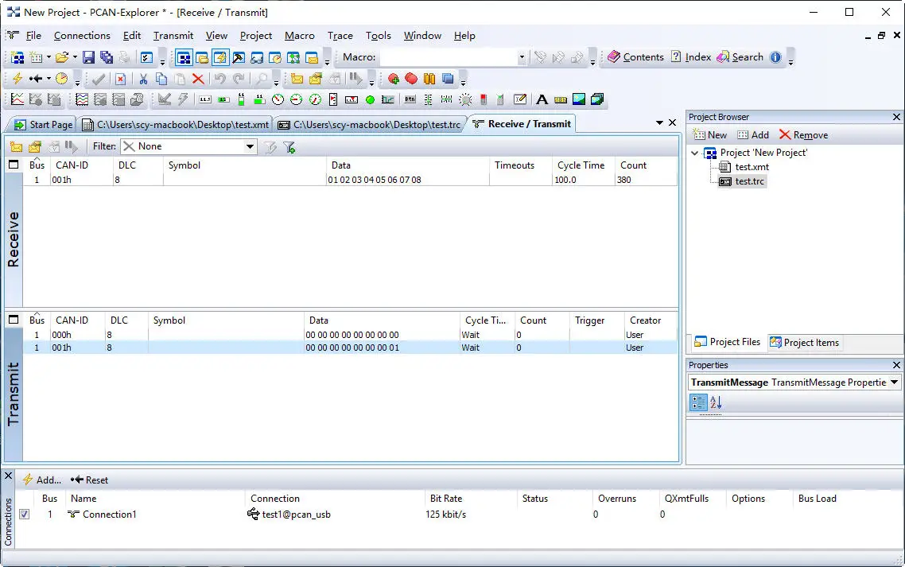905x567 pixels.
Task: Open the Macro combo box dropdown
Action: [x=521, y=57]
